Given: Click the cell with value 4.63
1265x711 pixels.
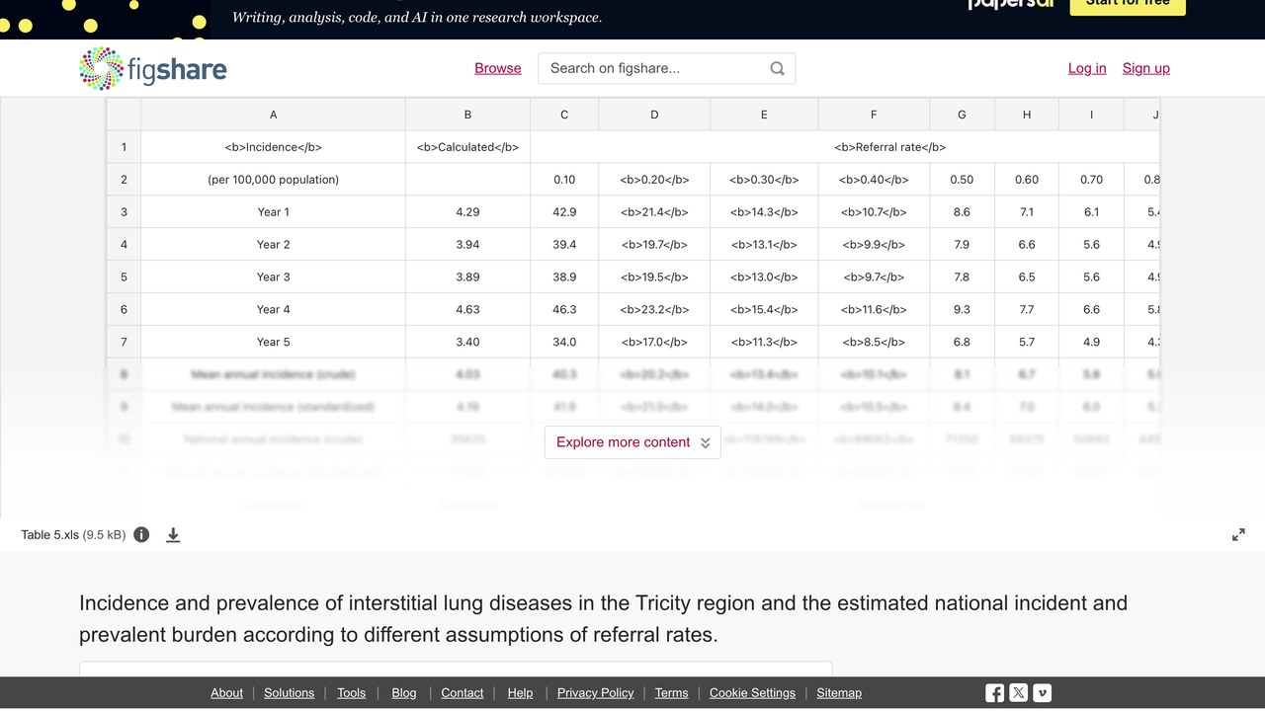Looking at the screenshot, I should click(468, 309).
